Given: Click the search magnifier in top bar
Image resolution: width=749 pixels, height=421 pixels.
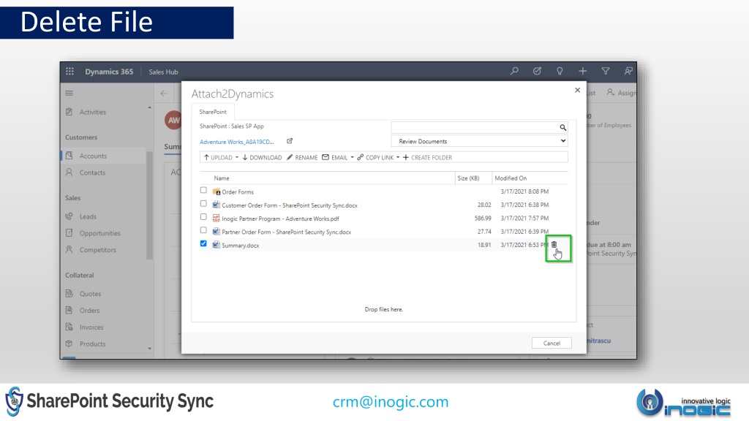Looking at the screenshot, I should pos(514,71).
